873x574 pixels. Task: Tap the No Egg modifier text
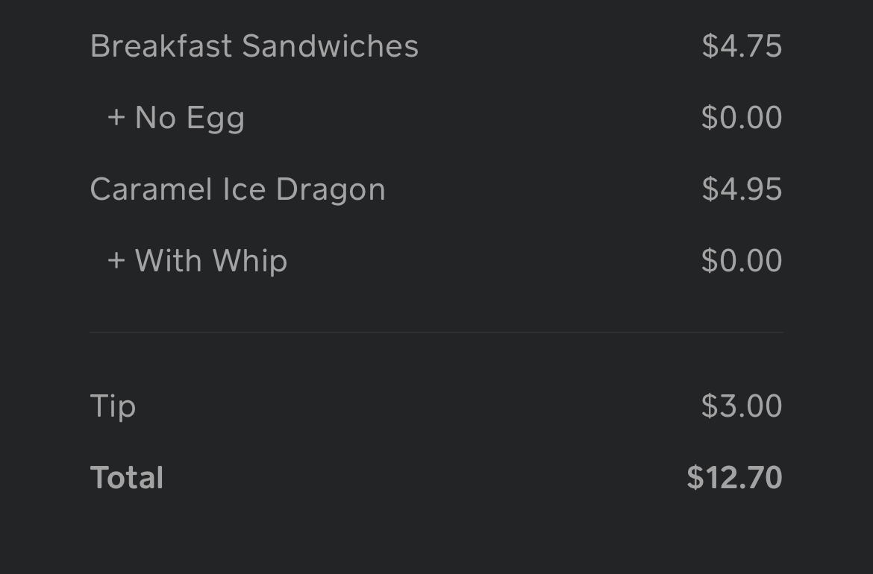point(190,118)
